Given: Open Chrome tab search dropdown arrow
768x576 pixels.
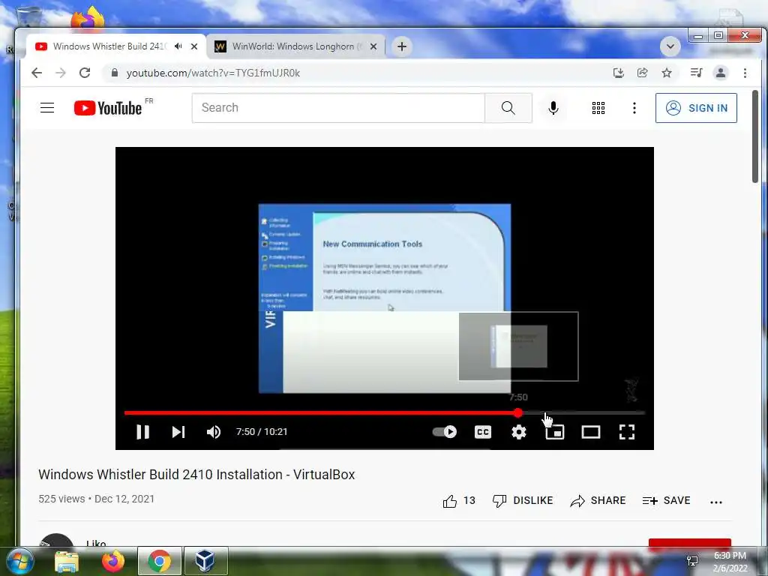Looking at the screenshot, I should pyautogui.click(x=670, y=46).
